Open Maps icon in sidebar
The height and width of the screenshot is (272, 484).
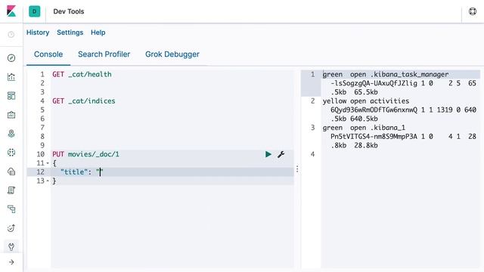point(11,134)
